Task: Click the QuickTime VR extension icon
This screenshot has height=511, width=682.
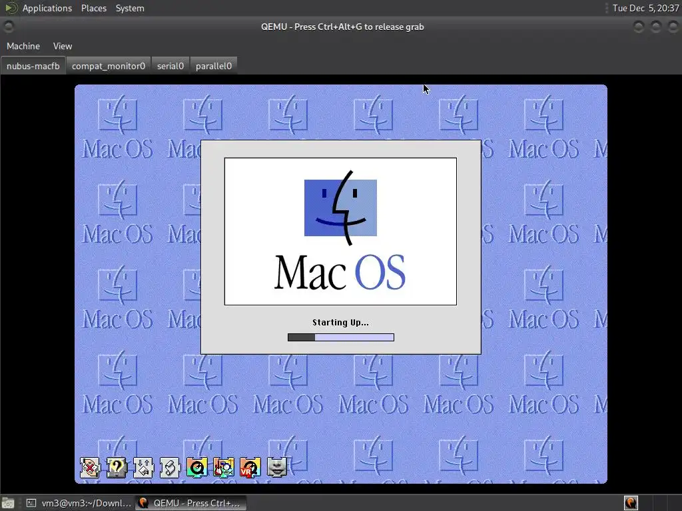Action: (250, 468)
